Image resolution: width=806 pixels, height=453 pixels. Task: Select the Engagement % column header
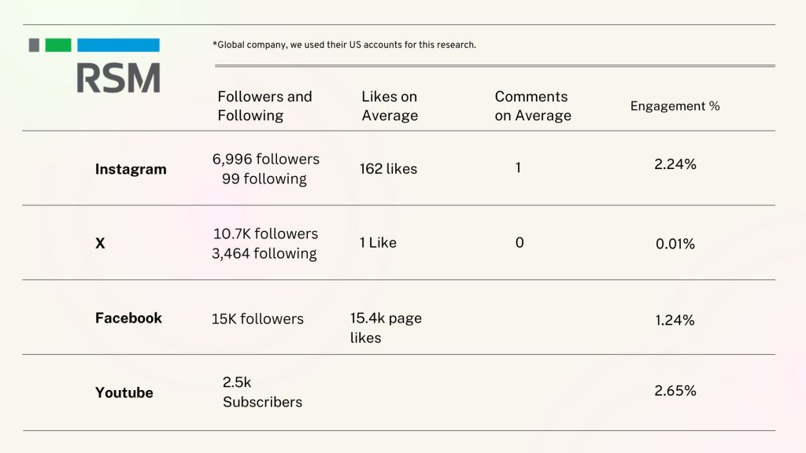coord(675,106)
